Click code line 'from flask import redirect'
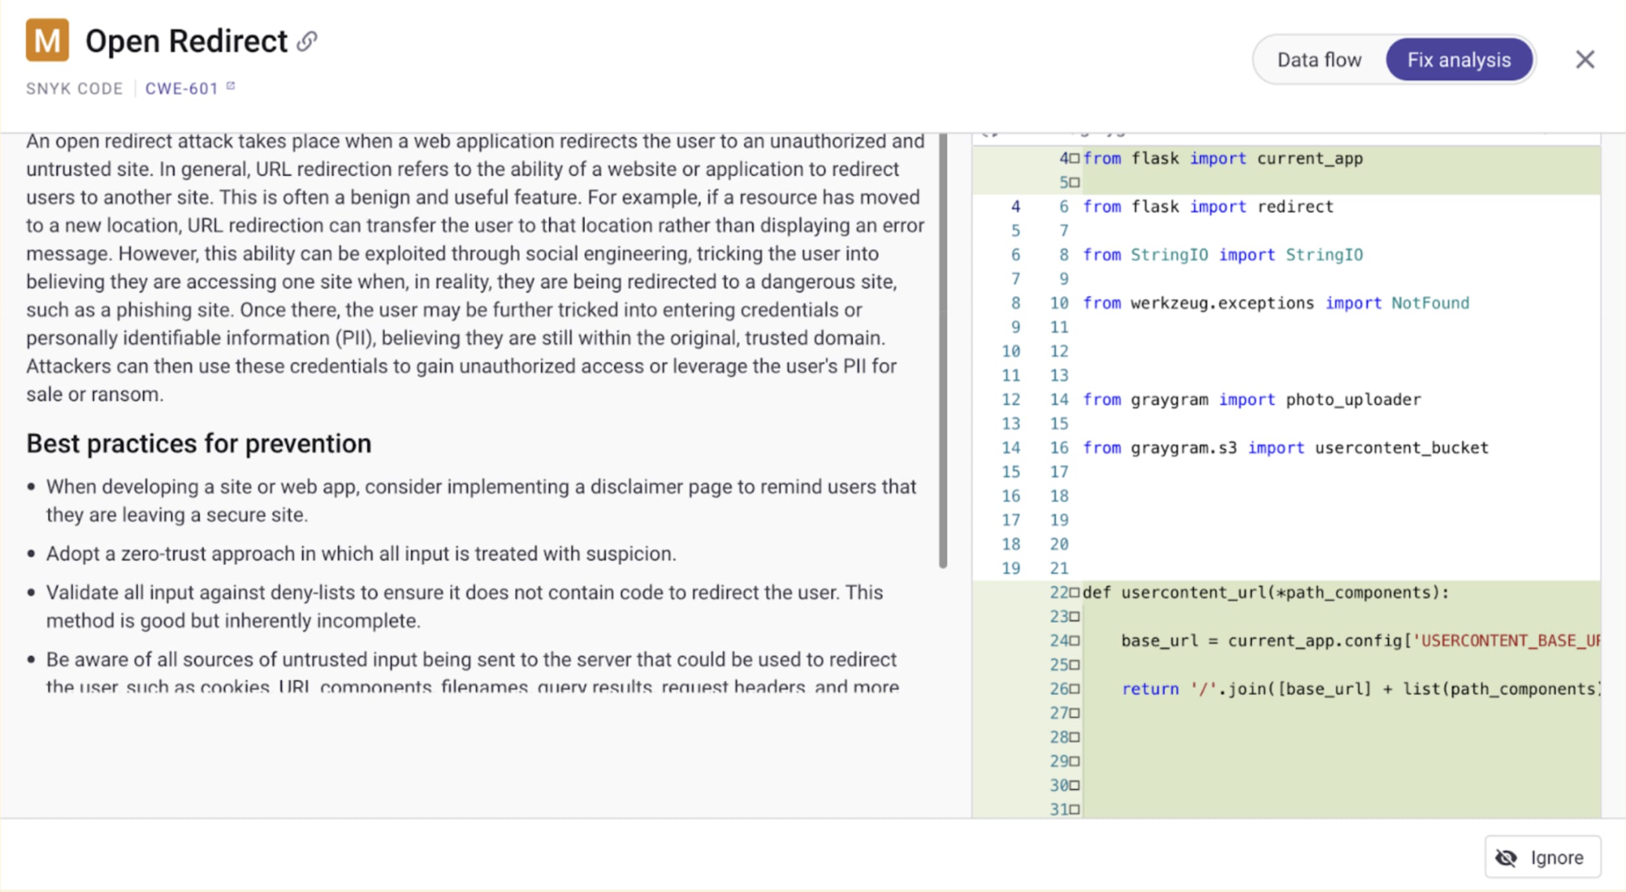This screenshot has height=892, width=1626. 1207,206
